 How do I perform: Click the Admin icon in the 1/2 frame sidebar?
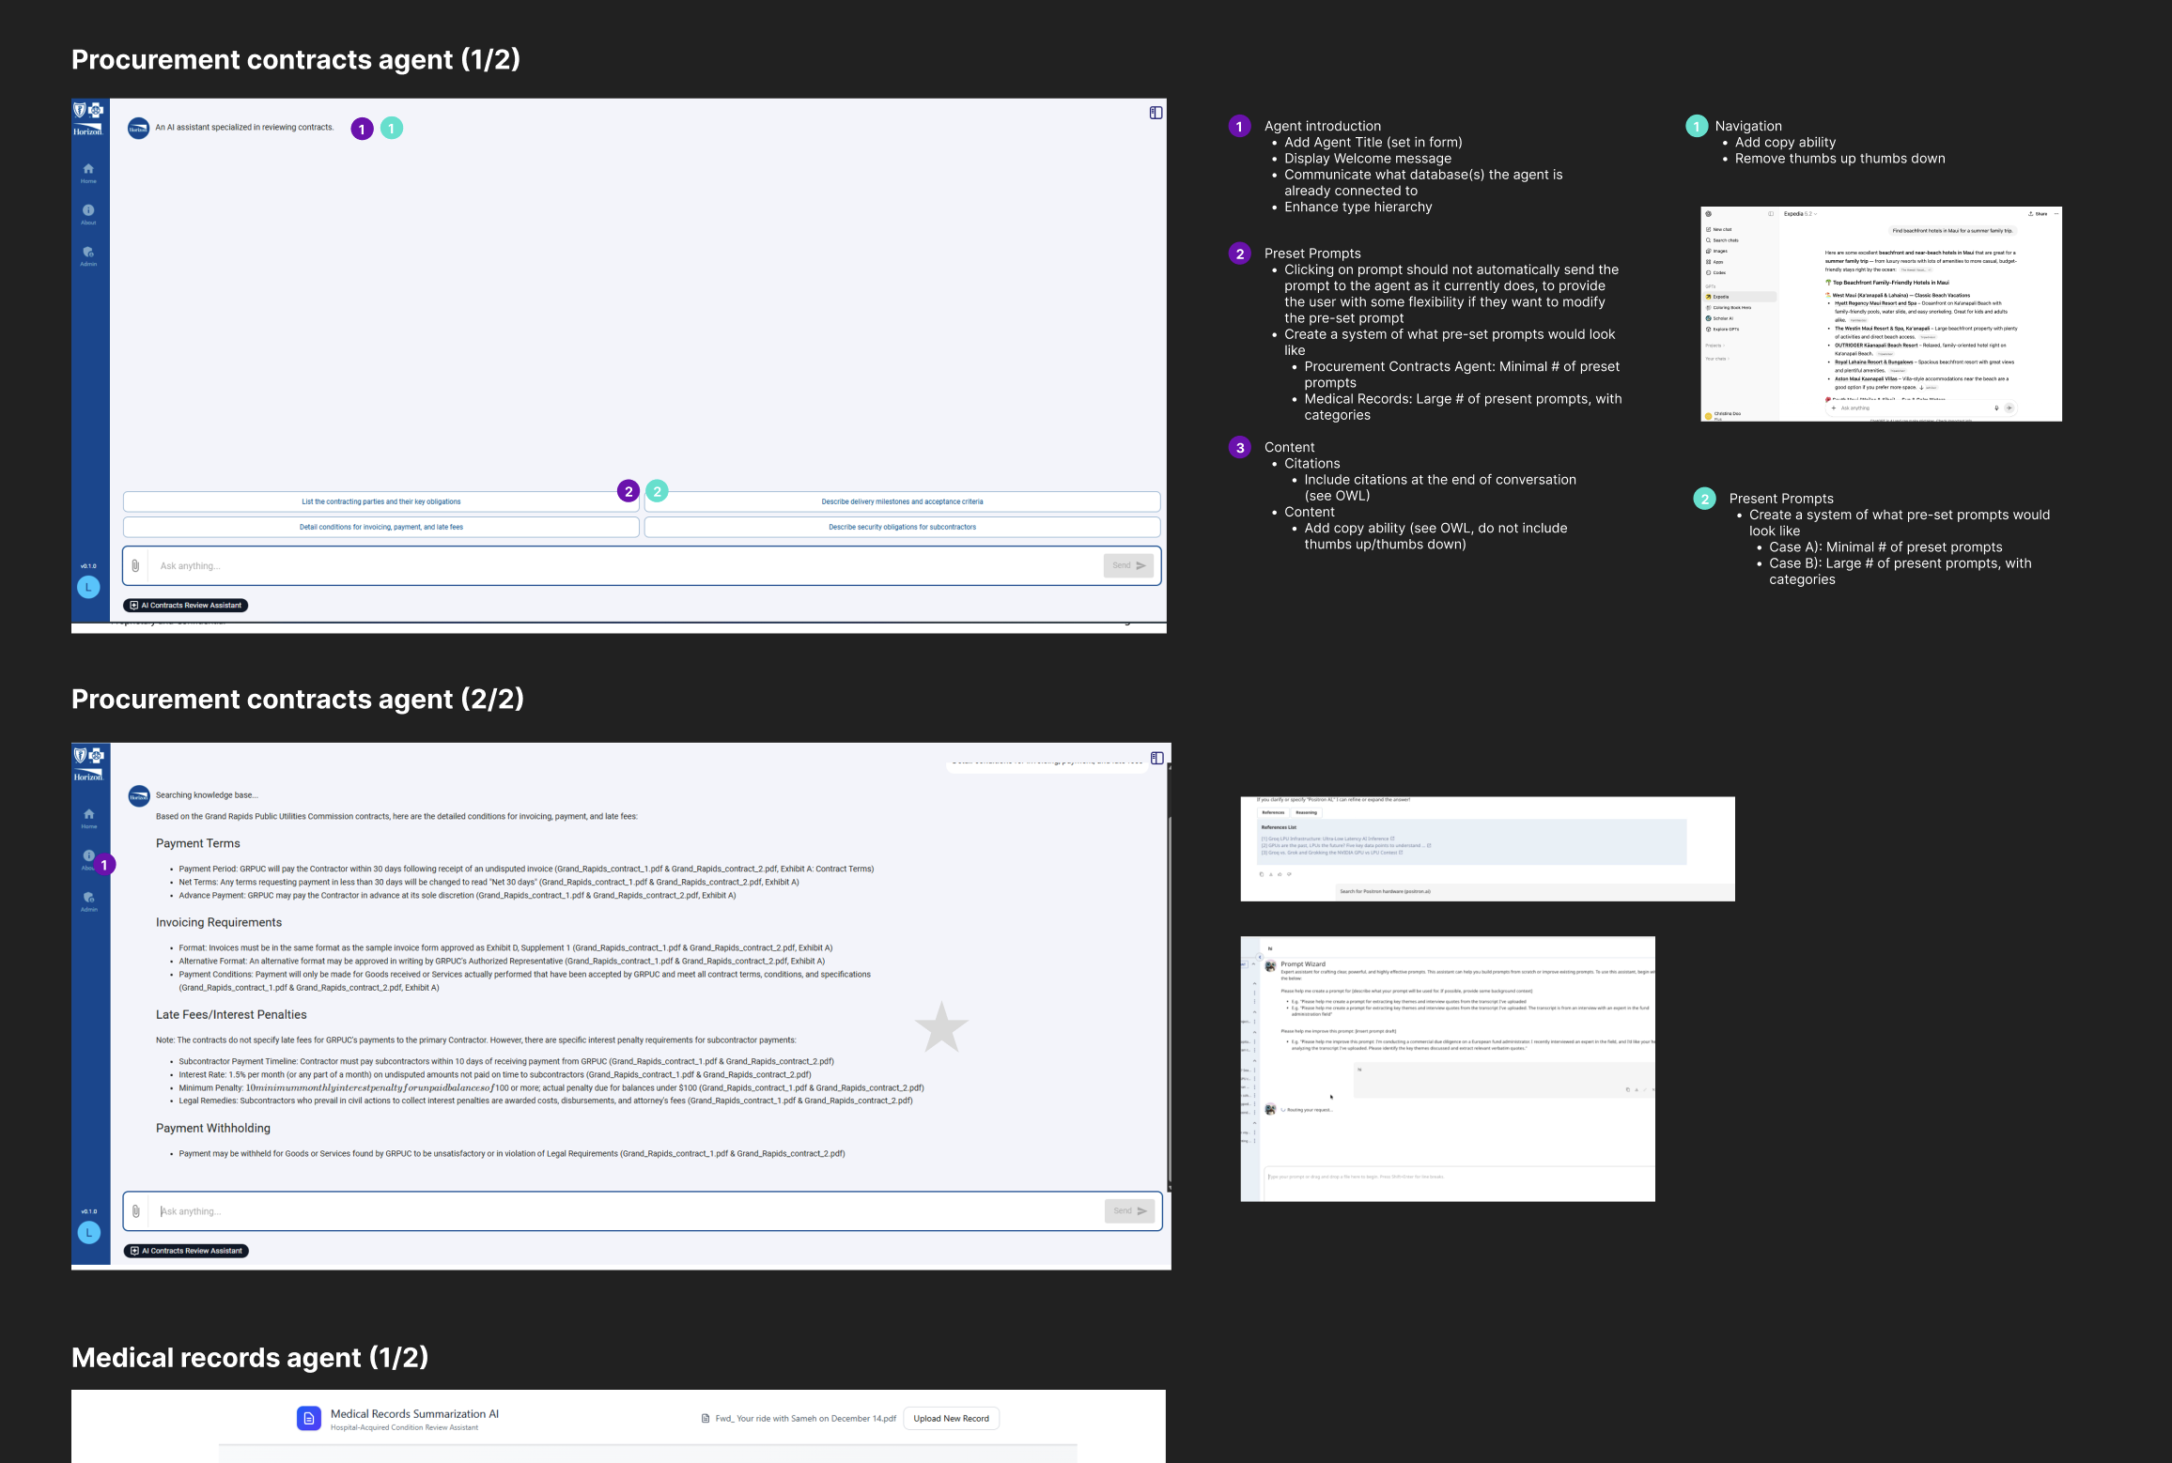tap(88, 252)
